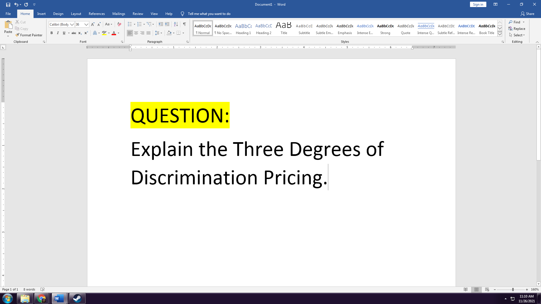Clear all formatting icon
The image size is (541, 304).
119,24
